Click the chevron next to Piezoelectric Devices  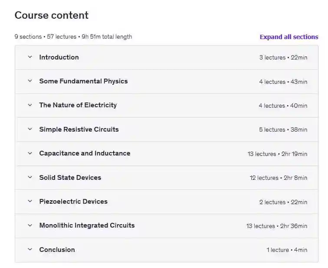point(30,201)
